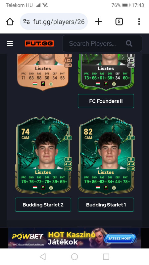This screenshot has height=265, width=149.
Task: Open tab switcher showing 5 tabs
Action: point(119,22)
